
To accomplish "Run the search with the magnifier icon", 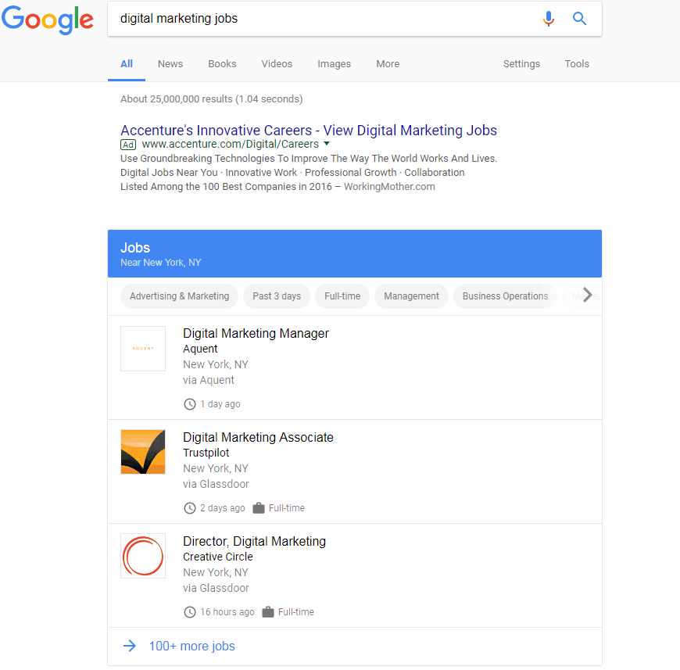I will (x=579, y=19).
